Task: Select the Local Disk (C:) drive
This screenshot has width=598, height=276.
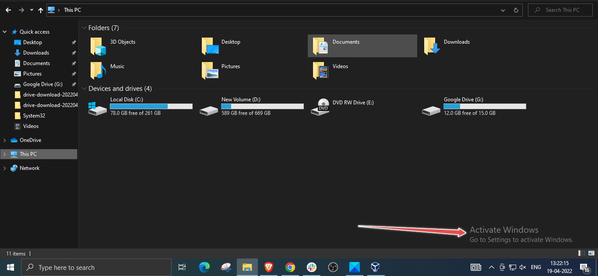Action: [x=140, y=106]
